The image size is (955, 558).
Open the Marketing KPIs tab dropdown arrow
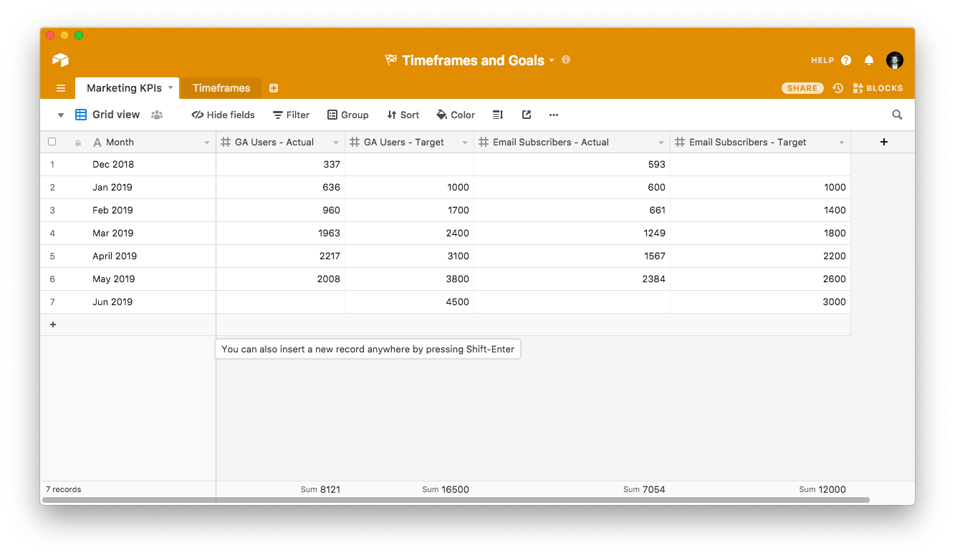(171, 87)
